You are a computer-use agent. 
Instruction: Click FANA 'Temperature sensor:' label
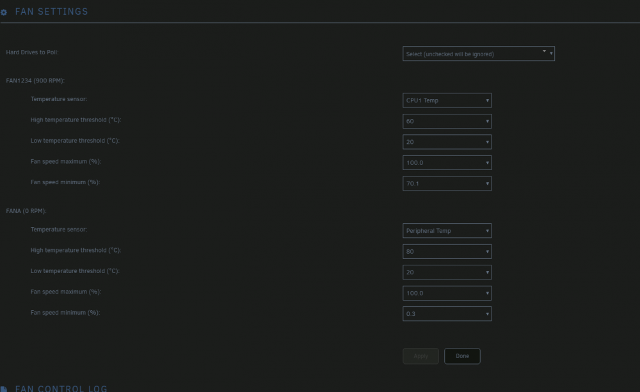coord(59,230)
